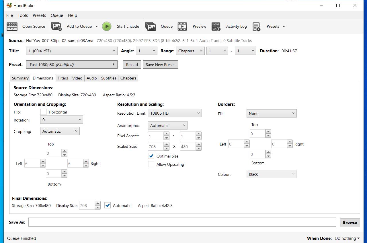The width and height of the screenshot is (367, 243).
Task: Click the Borders Bottom value field
Action: point(257,154)
